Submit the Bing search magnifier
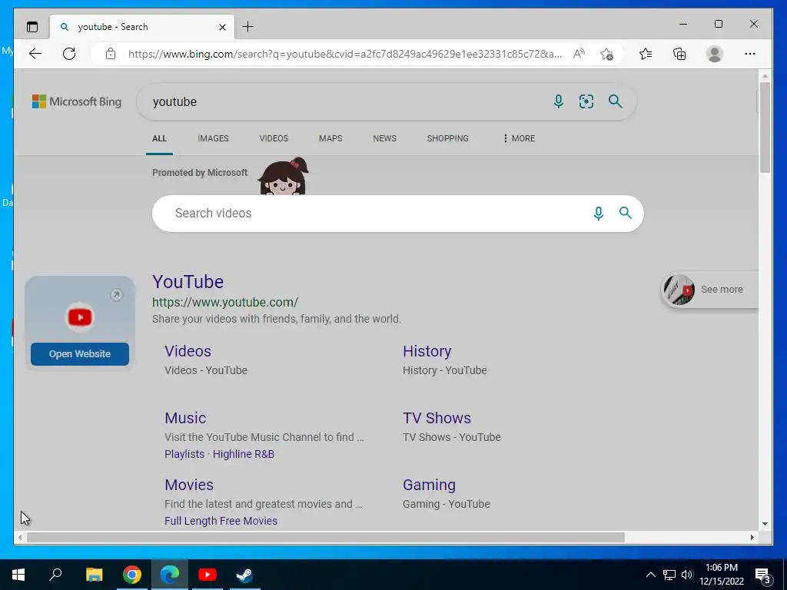The width and height of the screenshot is (787, 590). pos(616,101)
